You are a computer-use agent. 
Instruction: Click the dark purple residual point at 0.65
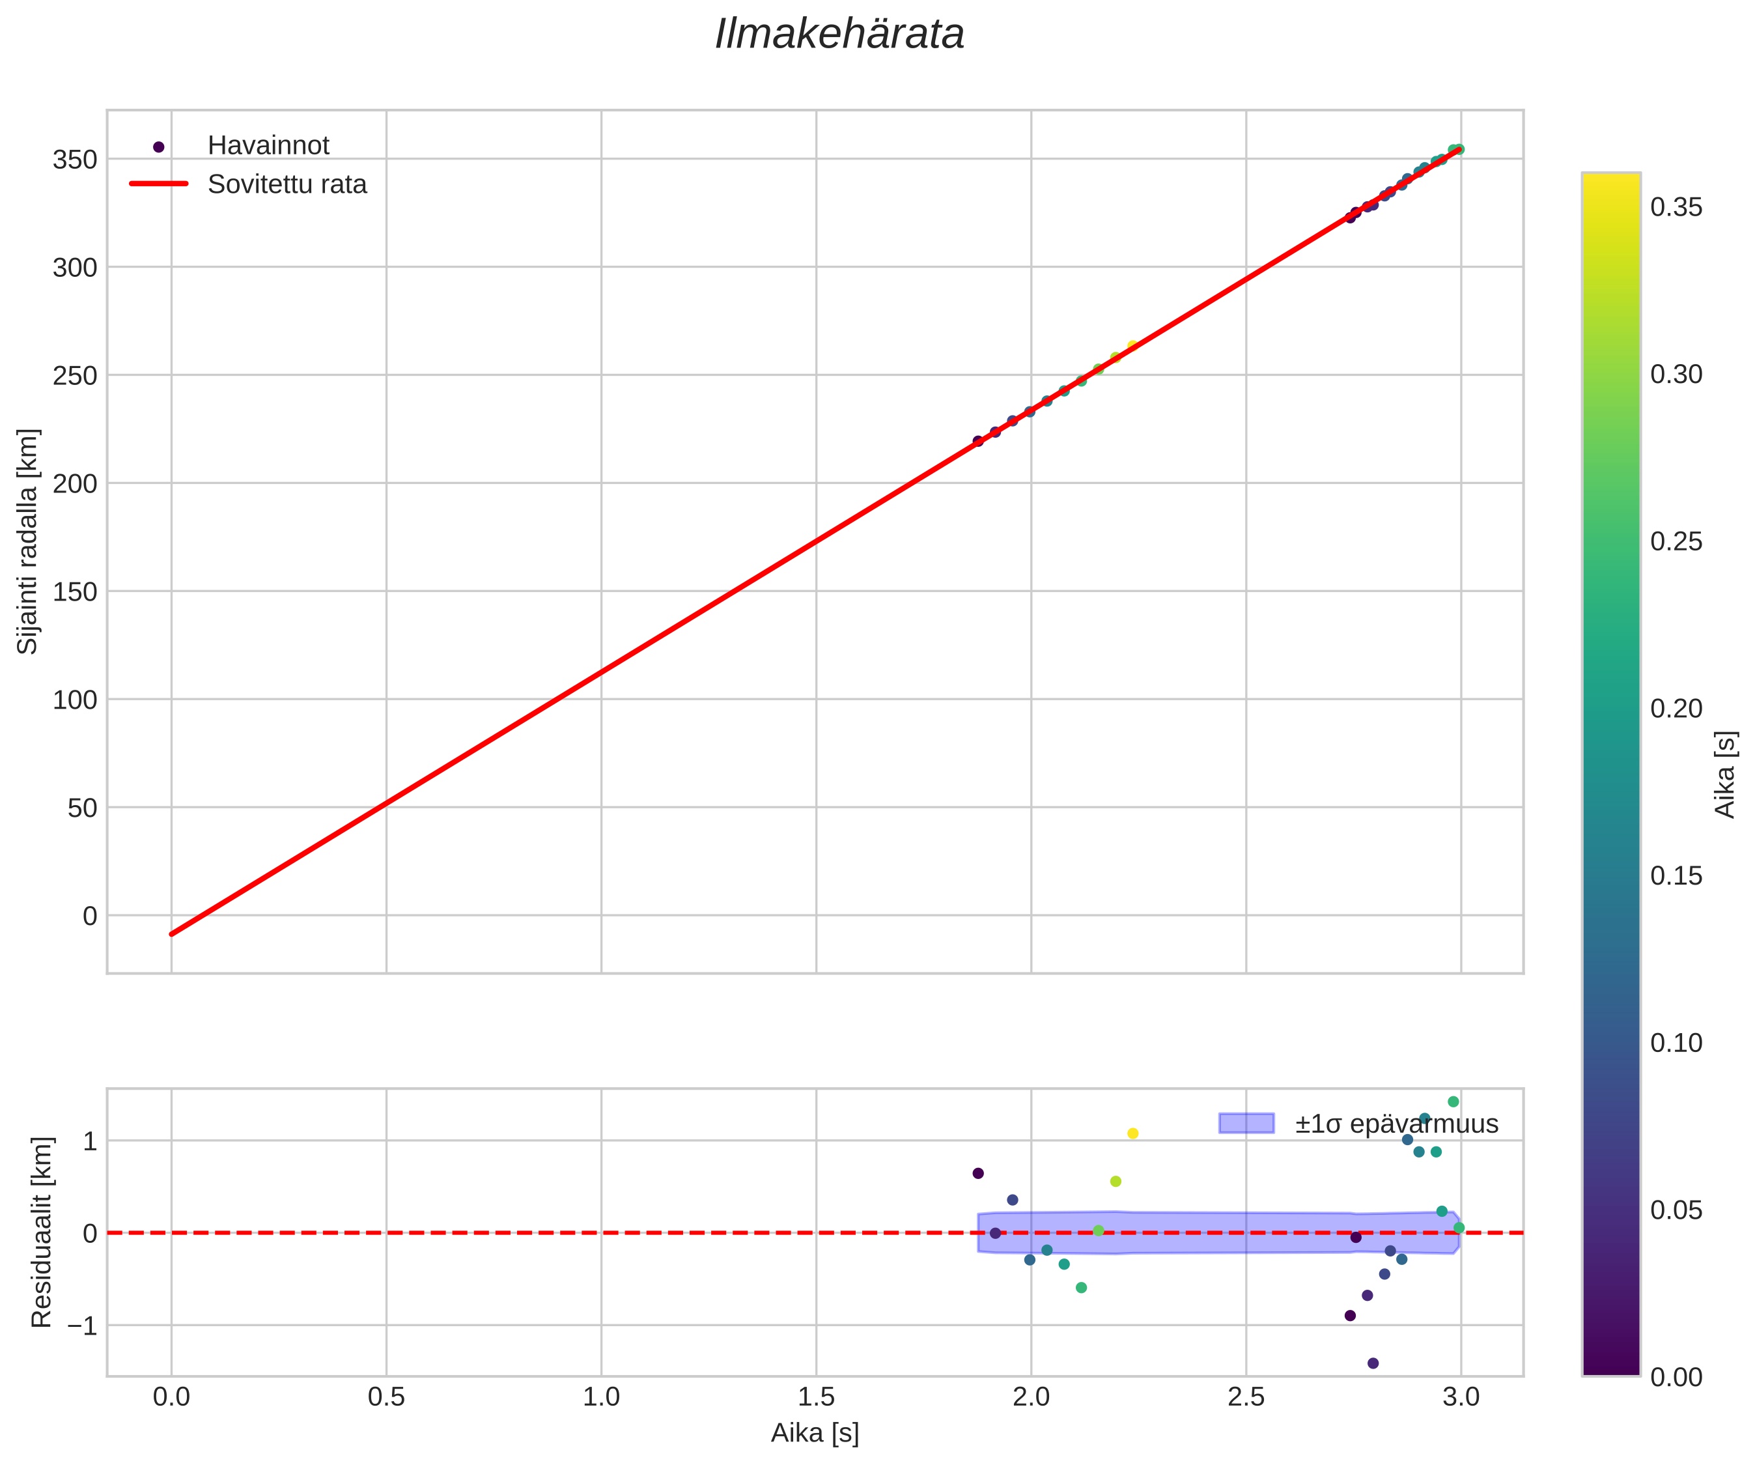(978, 1174)
